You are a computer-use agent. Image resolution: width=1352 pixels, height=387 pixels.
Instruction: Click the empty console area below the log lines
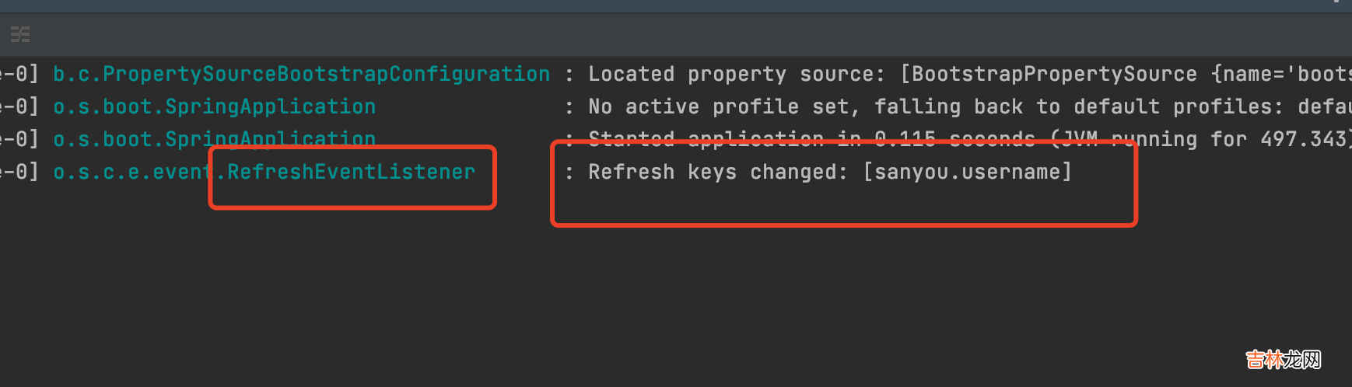(x=622, y=303)
